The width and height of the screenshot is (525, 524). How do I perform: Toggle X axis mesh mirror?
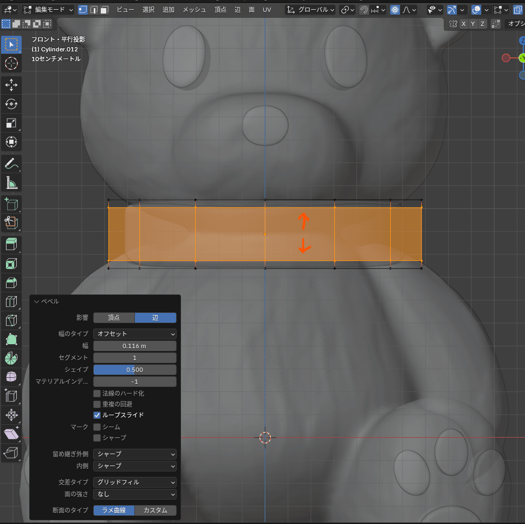(x=463, y=24)
